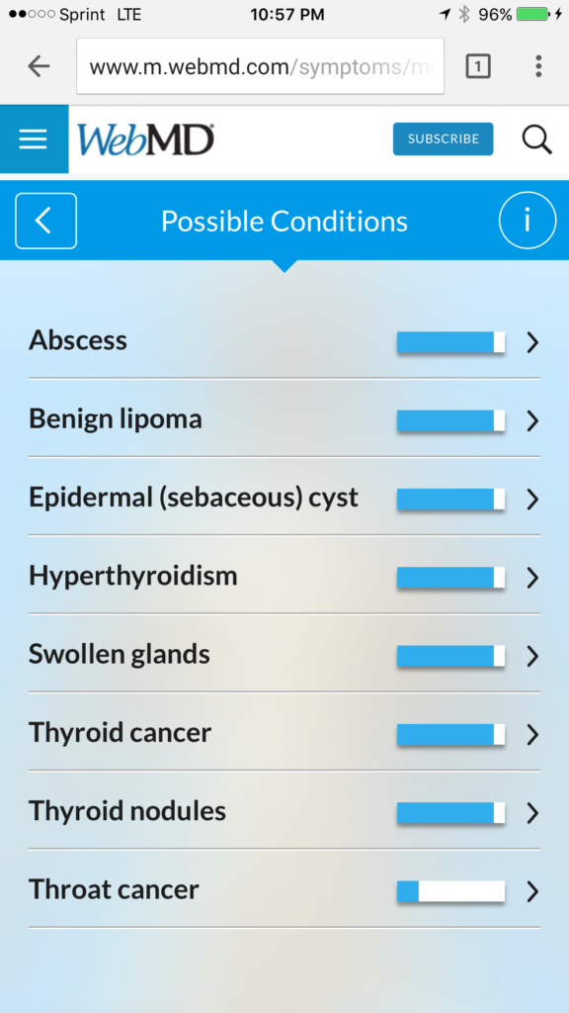Open Hyperthyroidism row chevron
The height and width of the screenshot is (1013, 569).
pos(532,578)
